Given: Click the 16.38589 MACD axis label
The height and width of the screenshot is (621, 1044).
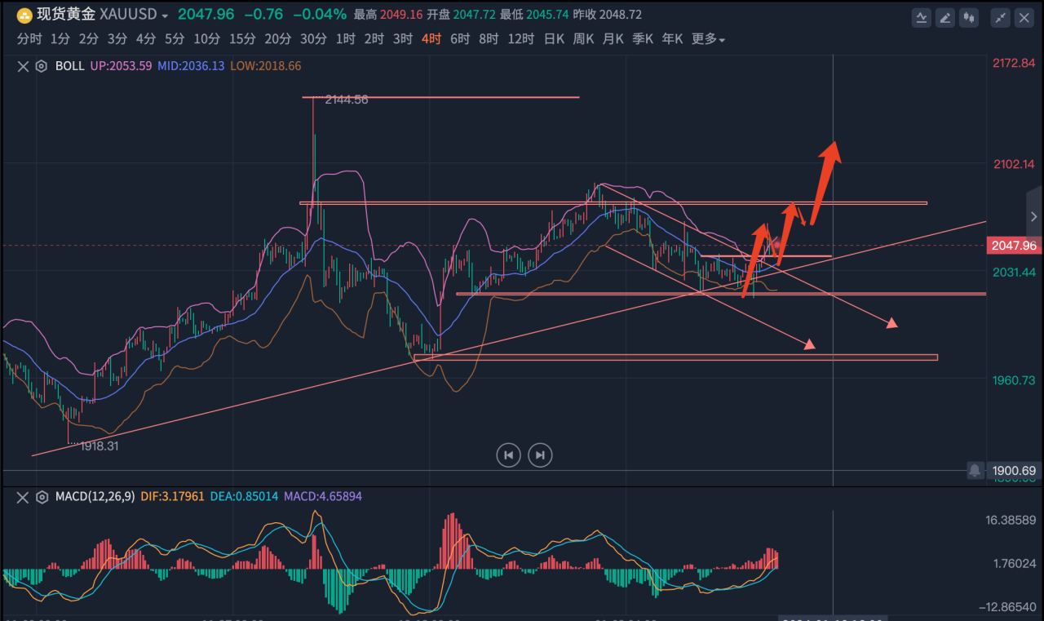Looking at the screenshot, I should (x=1011, y=520).
